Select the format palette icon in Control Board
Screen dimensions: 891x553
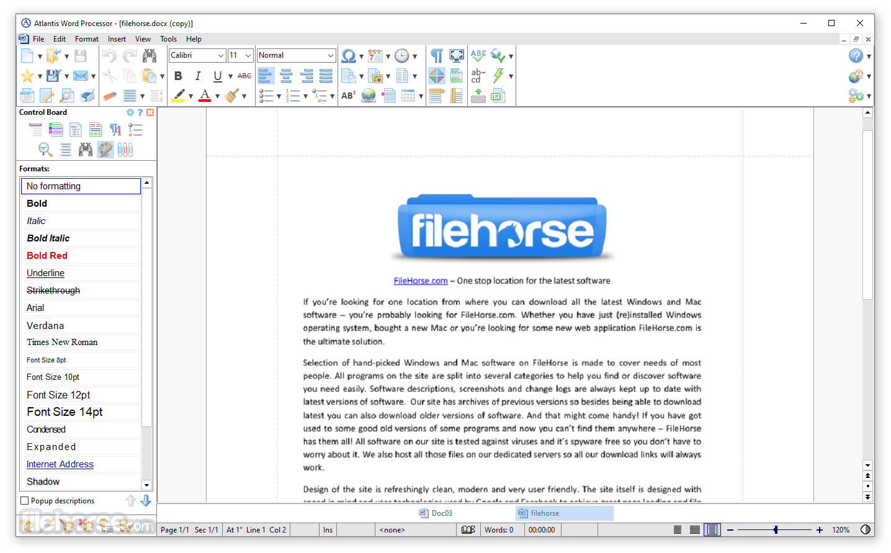[x=105, y=149]
